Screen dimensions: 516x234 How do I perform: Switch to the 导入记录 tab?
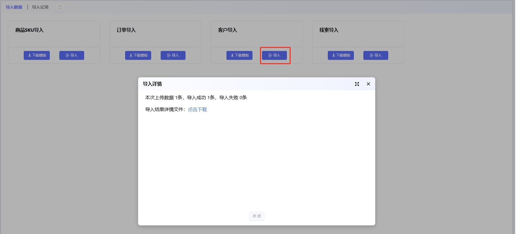(x=40, y=7)
